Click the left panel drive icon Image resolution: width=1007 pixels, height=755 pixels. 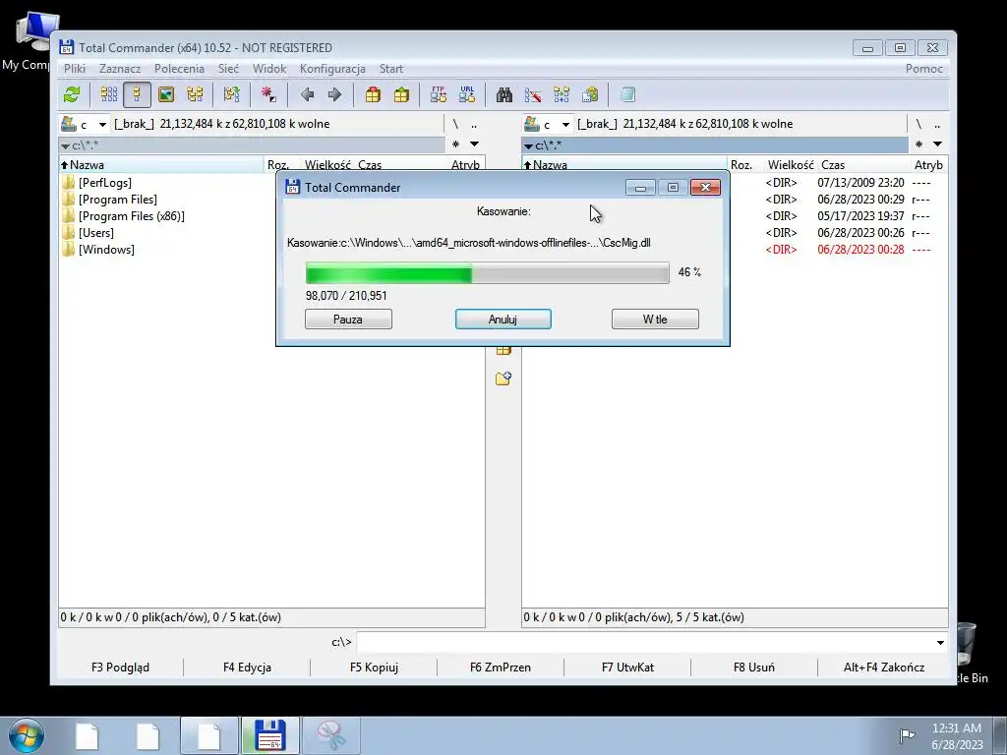pyautogui.click(x=68, y=123)
